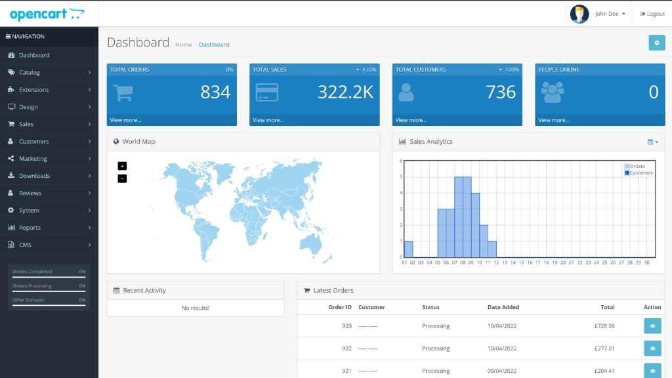The image size is (672, 378).
Task: Expand the Catalog menu
Action: [49, 72]
